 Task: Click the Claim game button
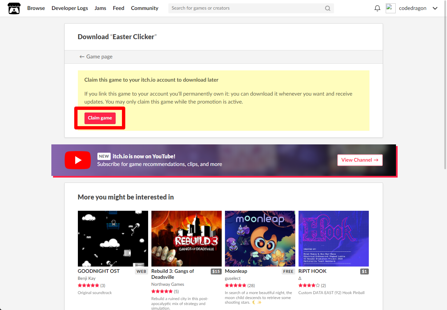point(100,118)
